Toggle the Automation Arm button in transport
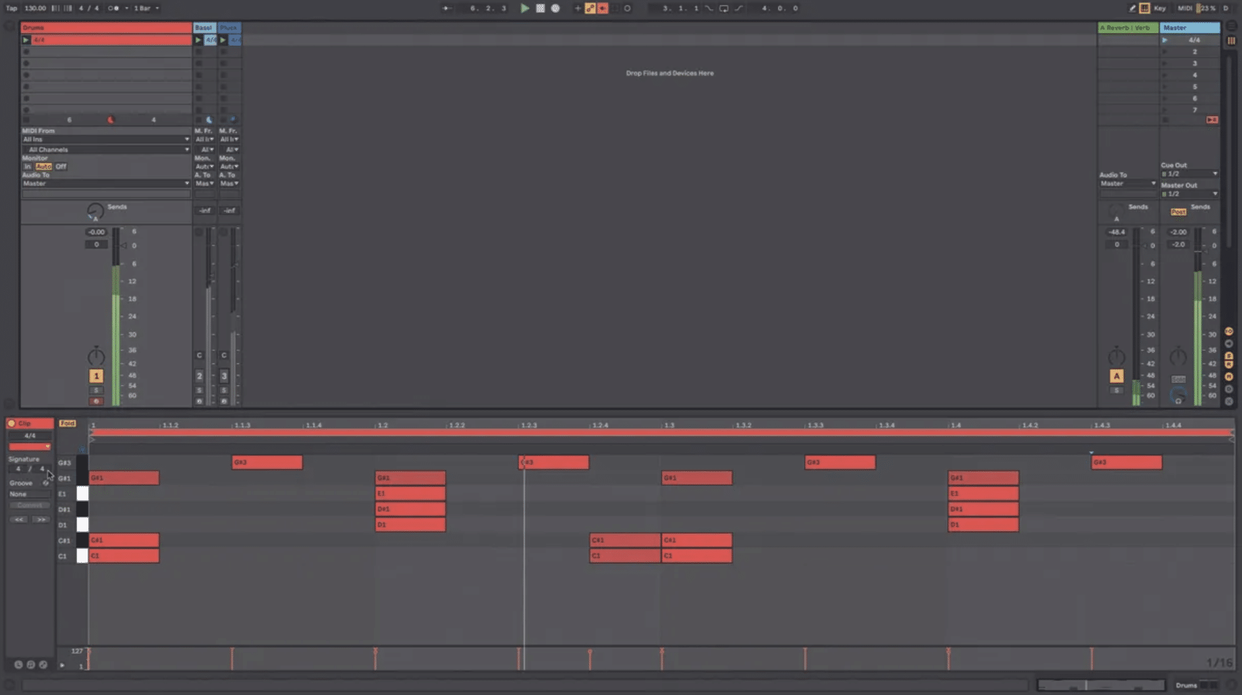 pyautogui.click(x=590, y=9)
